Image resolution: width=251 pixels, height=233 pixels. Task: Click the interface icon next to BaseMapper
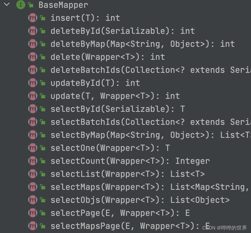[20, 5]
